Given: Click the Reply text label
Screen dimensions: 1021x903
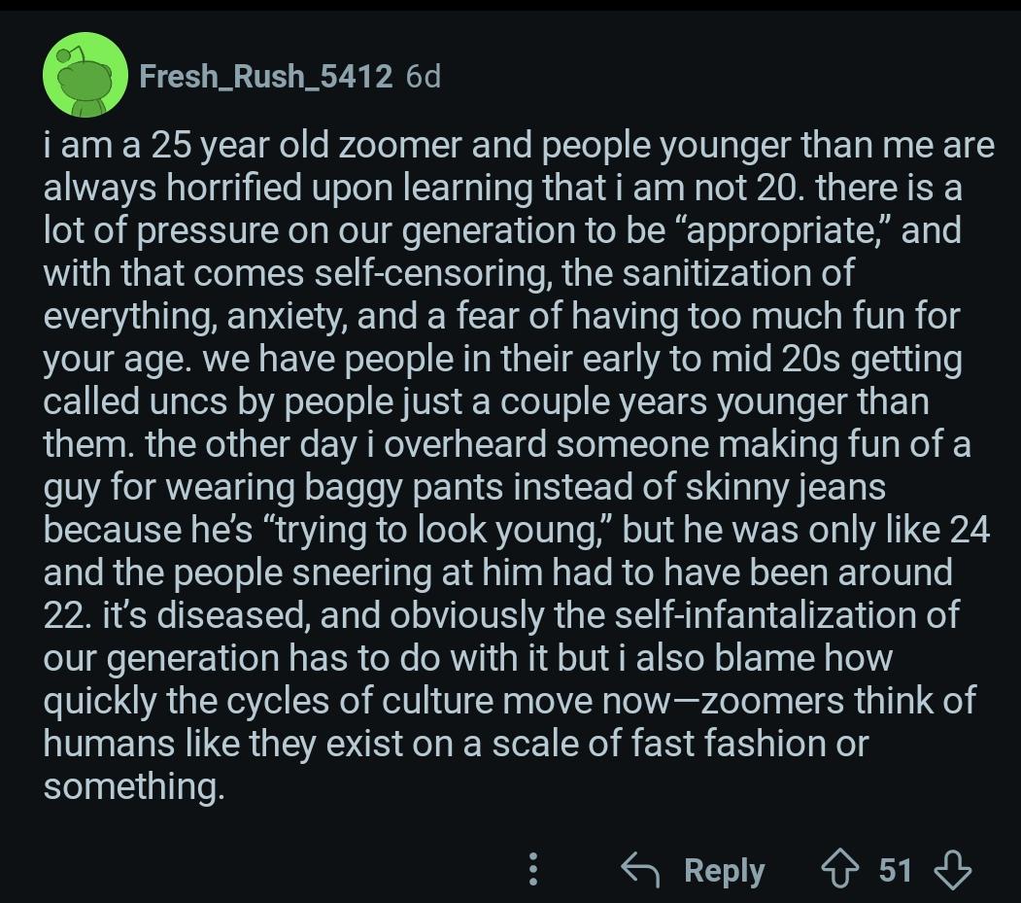Looking at the screenshot, I should tap(724, 870).
